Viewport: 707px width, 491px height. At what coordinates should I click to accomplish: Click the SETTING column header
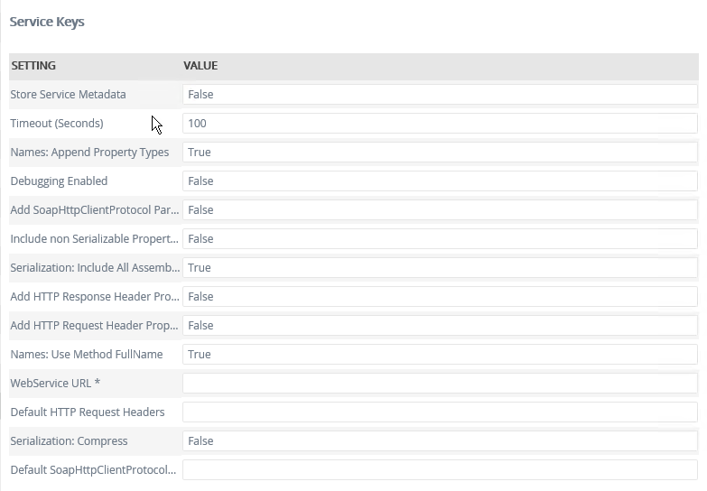(33, 66)
